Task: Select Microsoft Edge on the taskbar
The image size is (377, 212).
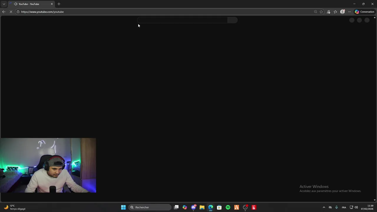Action: coord(211,207)
